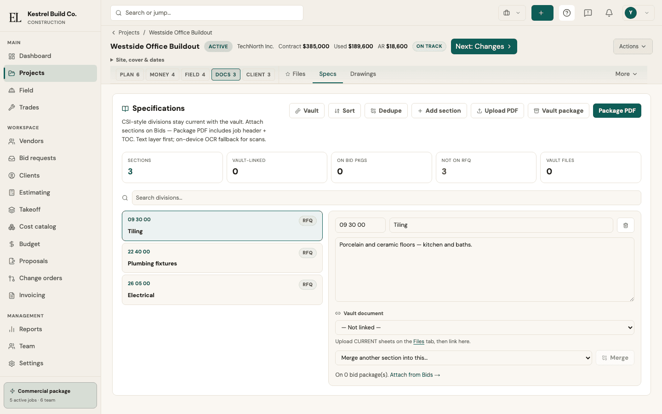The image size is (662, 414).
Task: Click the Search divisions field
Action: pyautogui.click(x=386, y=198)
